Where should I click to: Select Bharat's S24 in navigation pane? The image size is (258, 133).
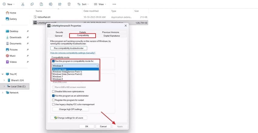pos(15,80)
